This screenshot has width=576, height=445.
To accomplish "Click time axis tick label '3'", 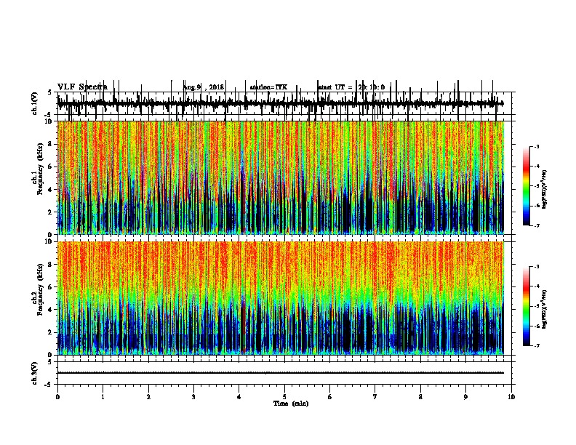I will point(194,397).
